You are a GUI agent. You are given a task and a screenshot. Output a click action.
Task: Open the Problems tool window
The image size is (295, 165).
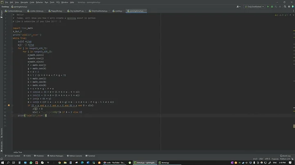point(39,156)
